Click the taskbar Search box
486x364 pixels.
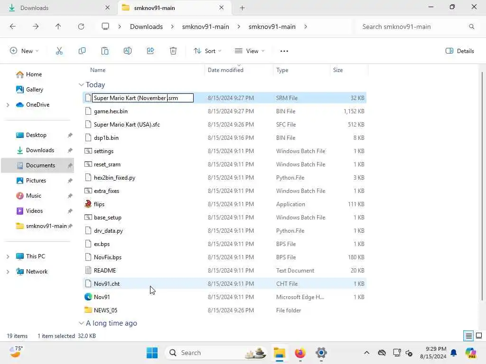pyautogui.click(x=216, y=353)
